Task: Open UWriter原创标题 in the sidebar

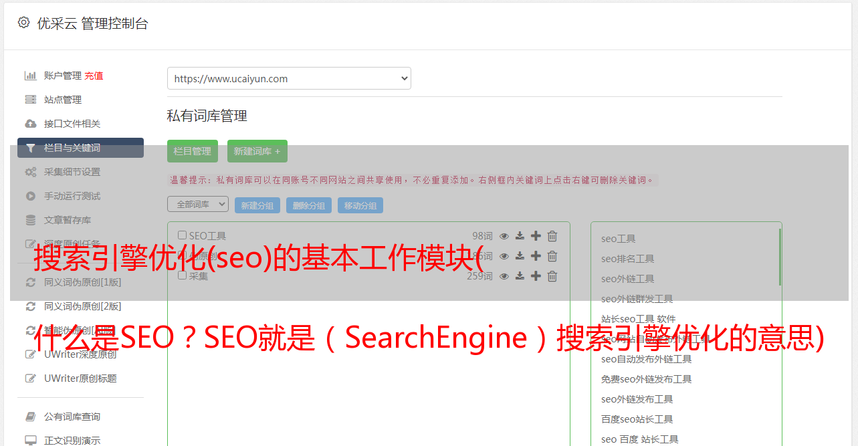Action: (80, 378)
